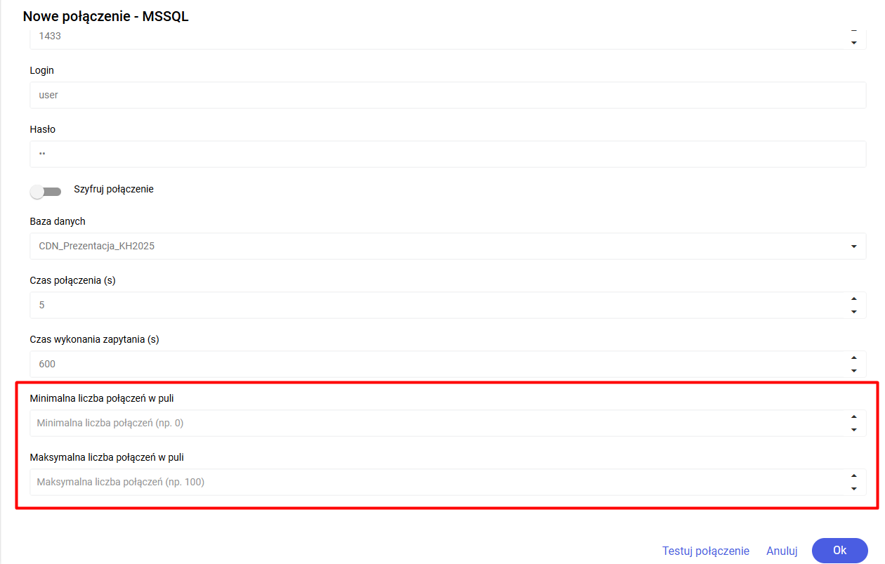Confirm with the Ok button
Viewport: 885px width, 564px height.
tap(840, 551)
